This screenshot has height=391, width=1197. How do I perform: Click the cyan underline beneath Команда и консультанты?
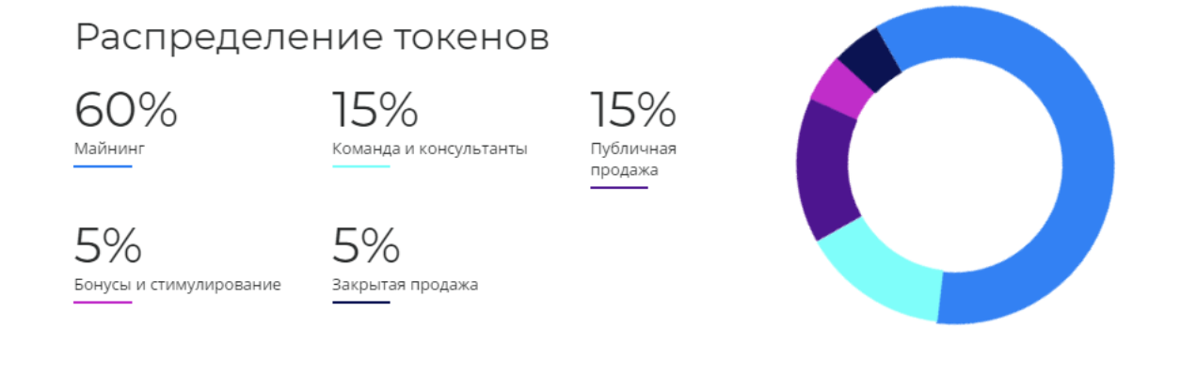(360, 166)
